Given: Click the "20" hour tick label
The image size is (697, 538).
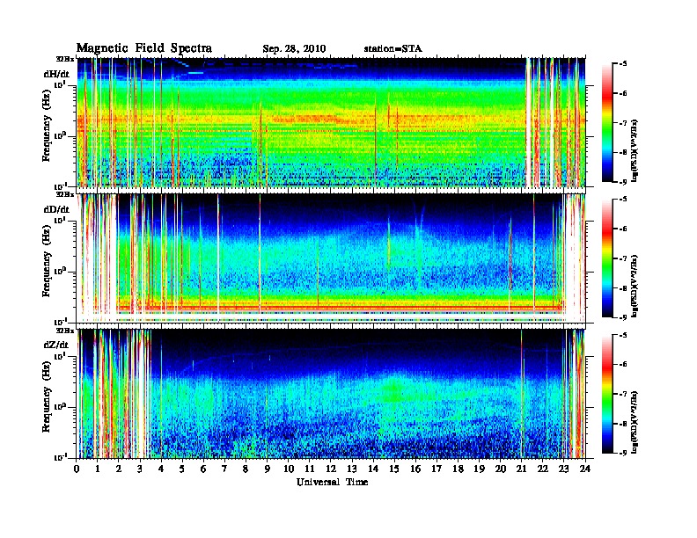Looking at the screenshot, I should click(501, 469).
